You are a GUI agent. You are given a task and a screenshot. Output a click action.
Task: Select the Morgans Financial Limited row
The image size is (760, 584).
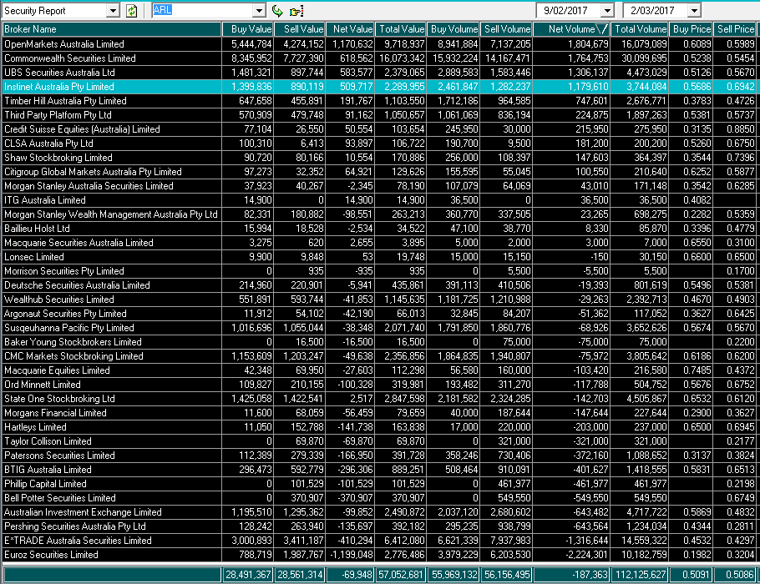tap(379, 413)
